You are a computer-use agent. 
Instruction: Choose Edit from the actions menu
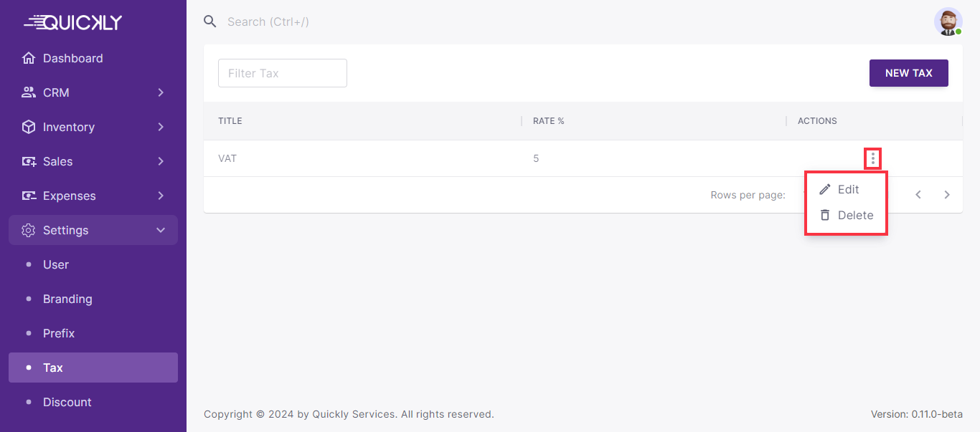[x=847, y=189]
